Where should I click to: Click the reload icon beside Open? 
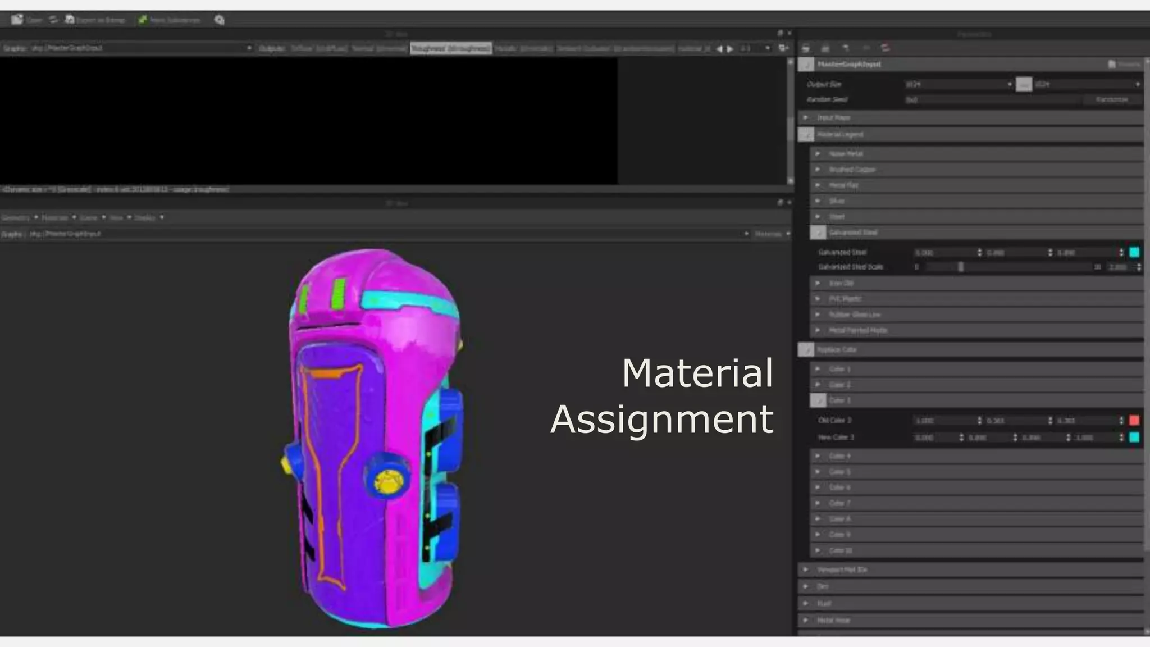pyautogui.click(x=53, y=20)
